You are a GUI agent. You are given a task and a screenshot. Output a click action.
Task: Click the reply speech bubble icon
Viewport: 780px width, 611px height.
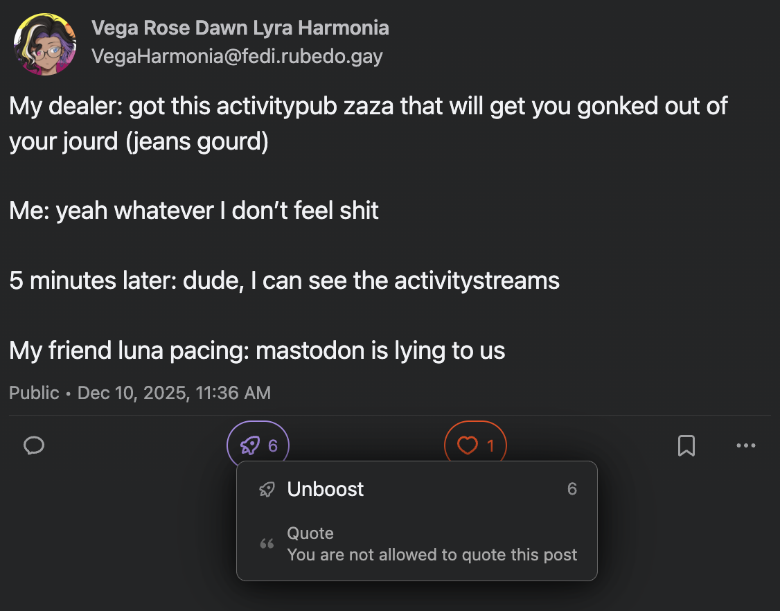tap(34, 445)
